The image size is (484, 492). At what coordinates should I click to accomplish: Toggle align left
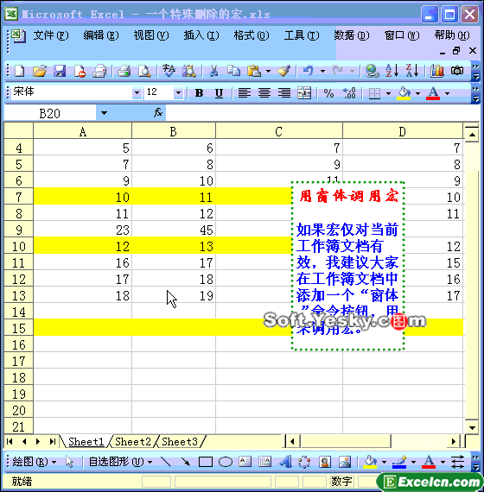tap(244, 93)
